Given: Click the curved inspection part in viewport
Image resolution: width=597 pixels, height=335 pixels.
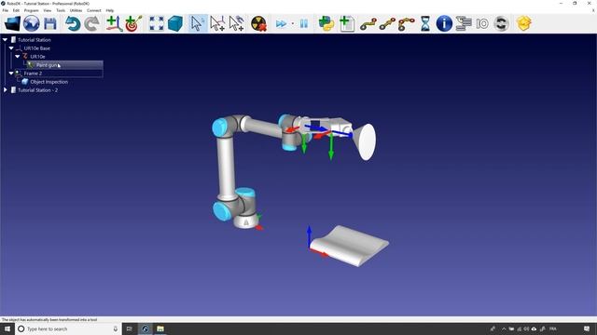Looking at the screenshot, I should pyautogui.click(x=351, y=246).
